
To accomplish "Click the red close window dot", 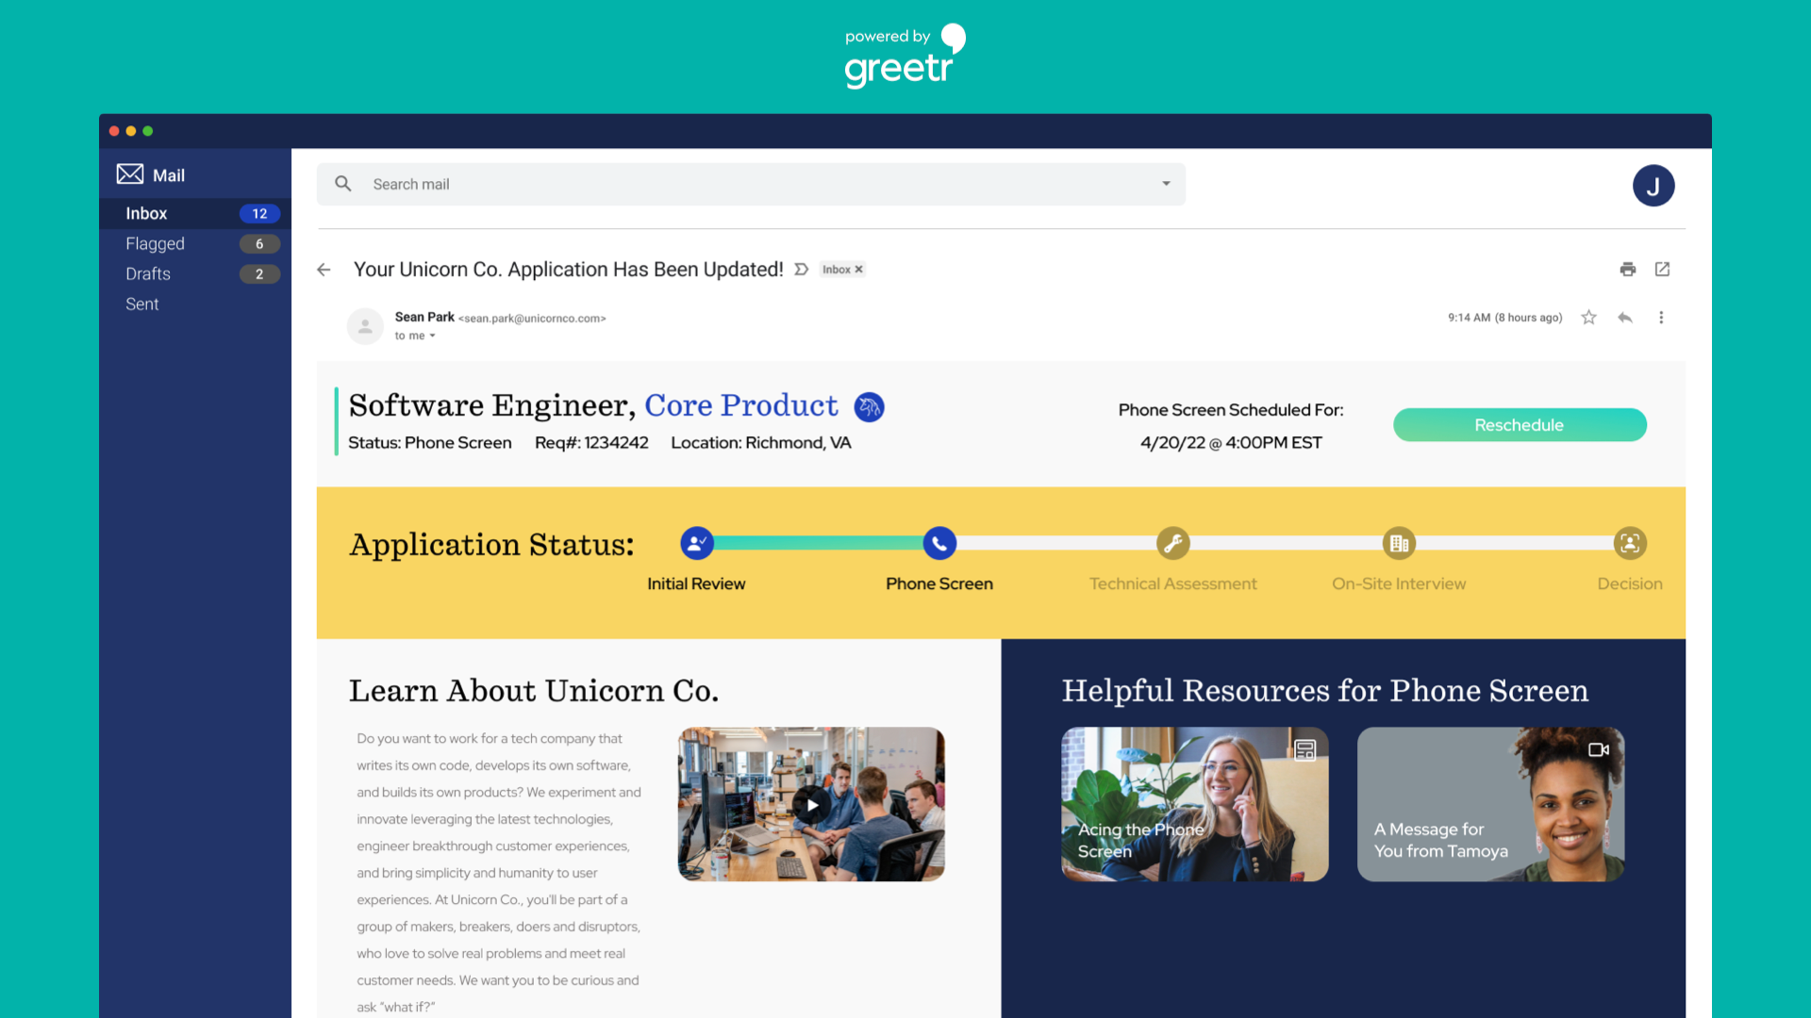I will tap(114, 131).
